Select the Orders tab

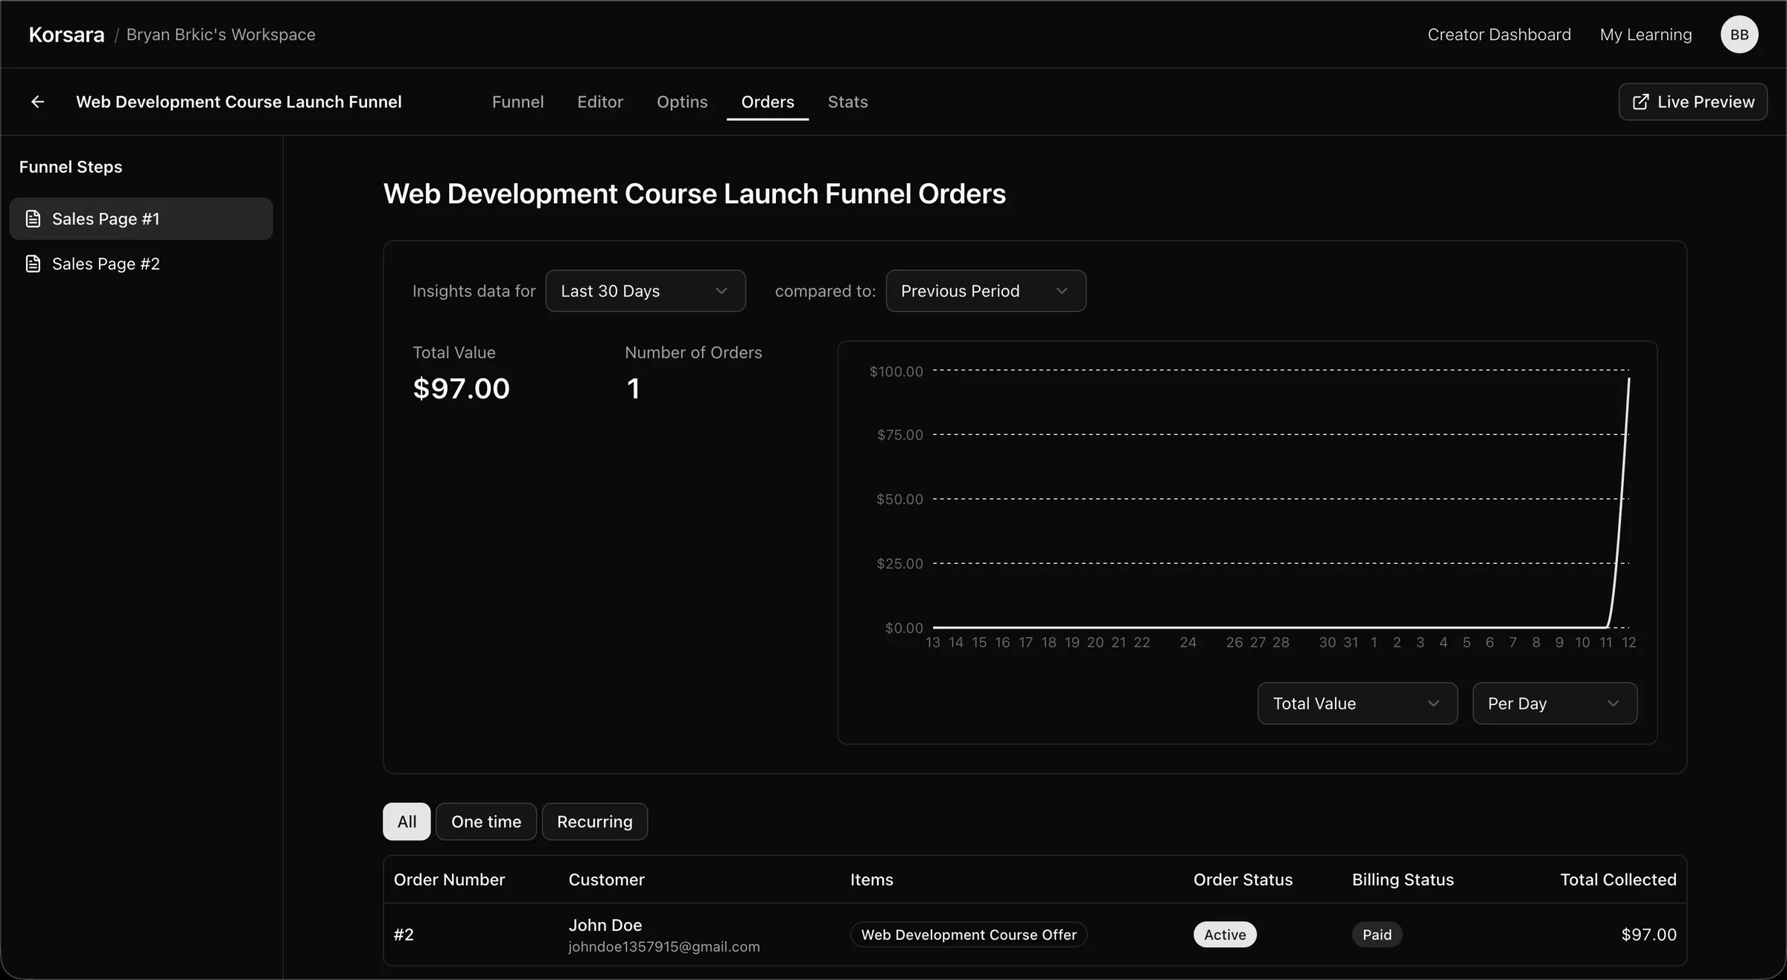[x=768, y=102]
